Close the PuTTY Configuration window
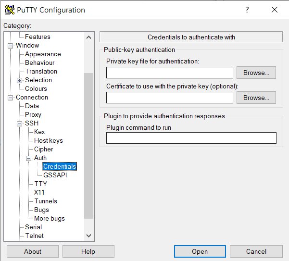289x261 pixels. point(275,10)
